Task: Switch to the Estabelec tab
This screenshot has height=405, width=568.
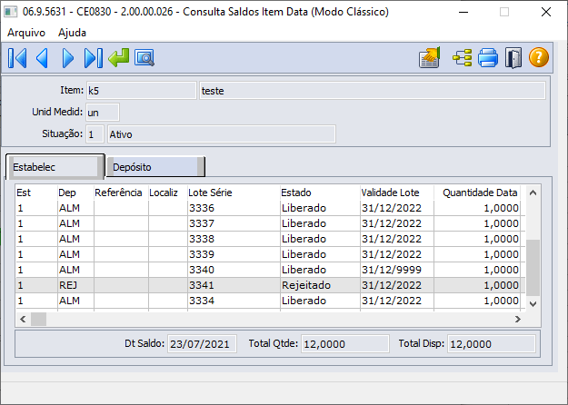Action: 55,167
